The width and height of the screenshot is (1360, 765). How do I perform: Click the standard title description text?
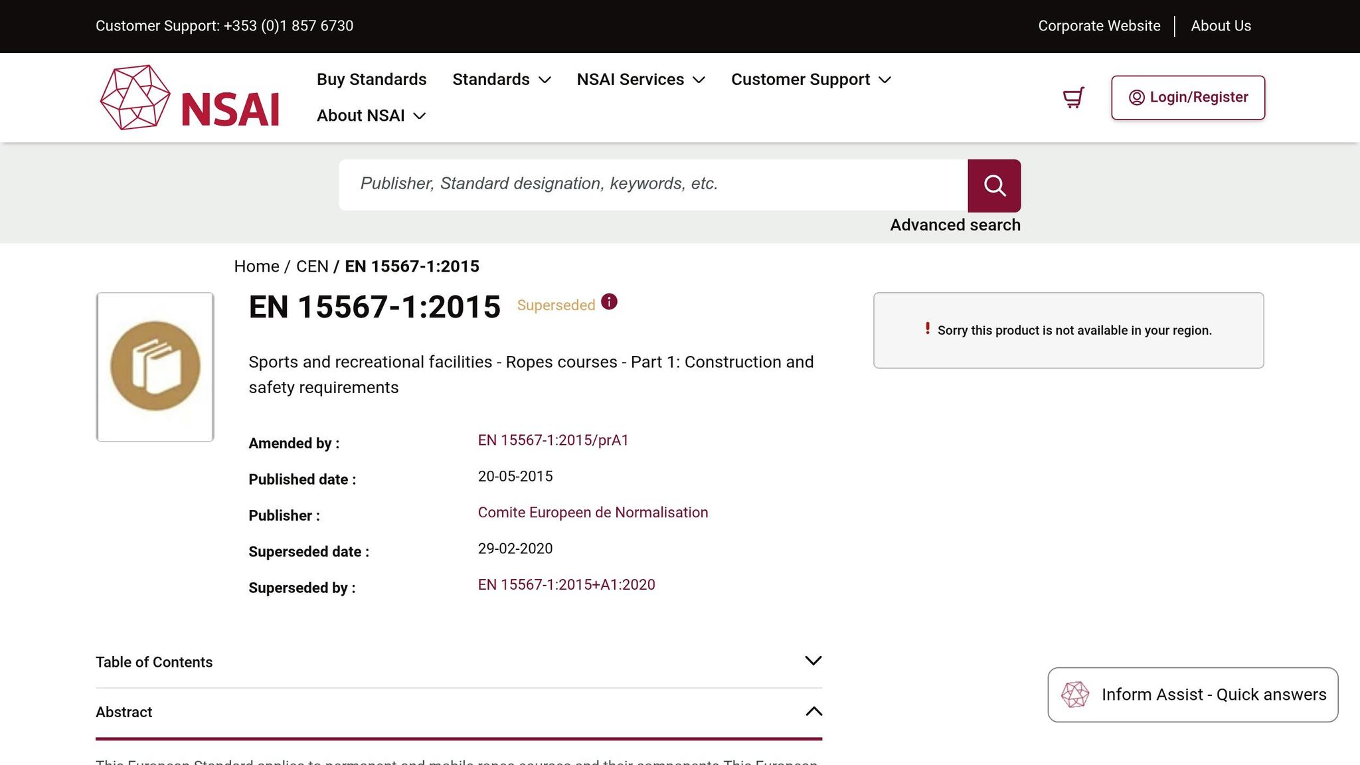point(531,375)
